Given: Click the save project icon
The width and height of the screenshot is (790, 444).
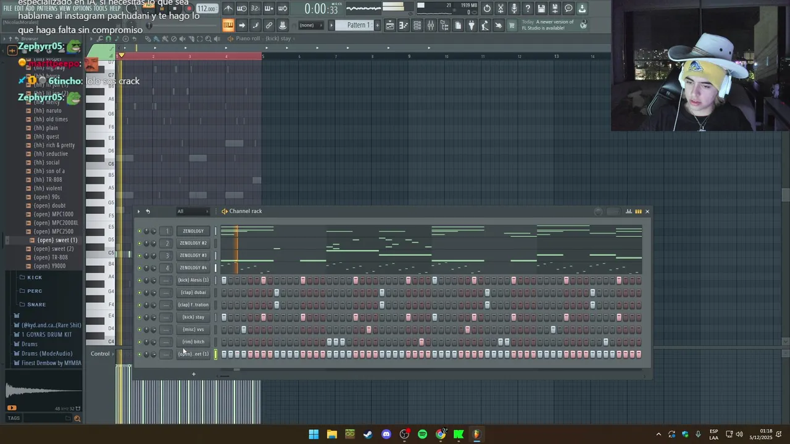Looking at the screenshot, I should tap(541, 9).
